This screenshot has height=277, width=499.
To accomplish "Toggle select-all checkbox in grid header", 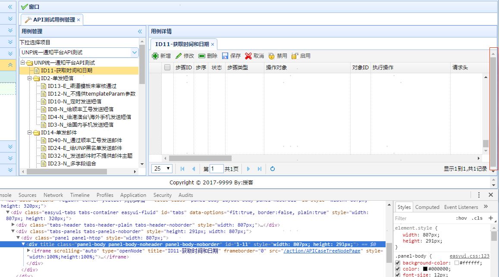I will [167, 67].
